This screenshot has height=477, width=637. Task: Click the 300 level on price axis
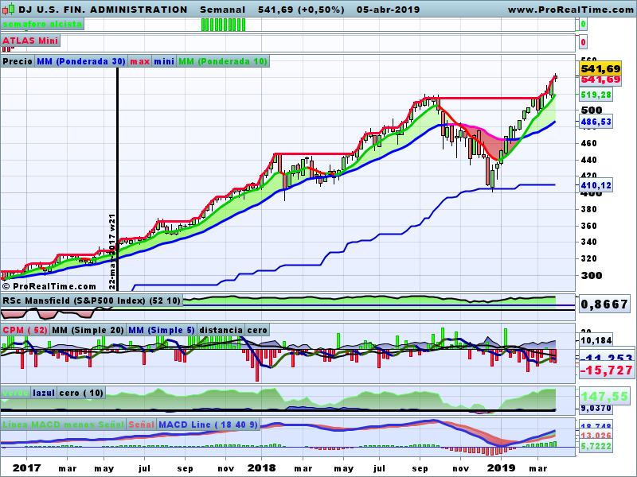[591, 275]
